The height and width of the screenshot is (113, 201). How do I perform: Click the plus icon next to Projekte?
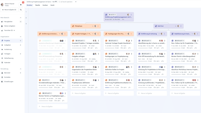point(21,41)
